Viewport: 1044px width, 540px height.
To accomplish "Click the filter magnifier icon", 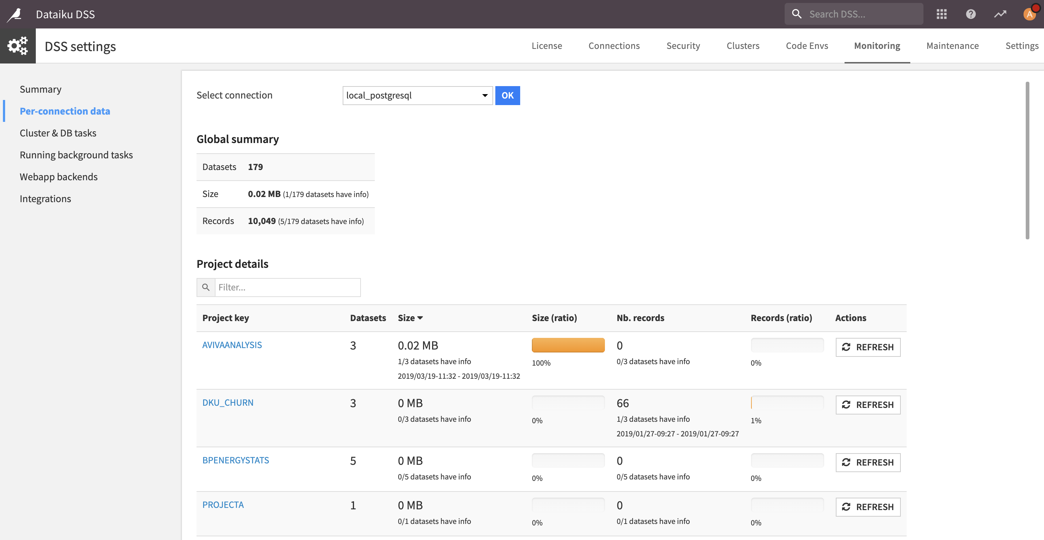I will click(x=206, y=288).
